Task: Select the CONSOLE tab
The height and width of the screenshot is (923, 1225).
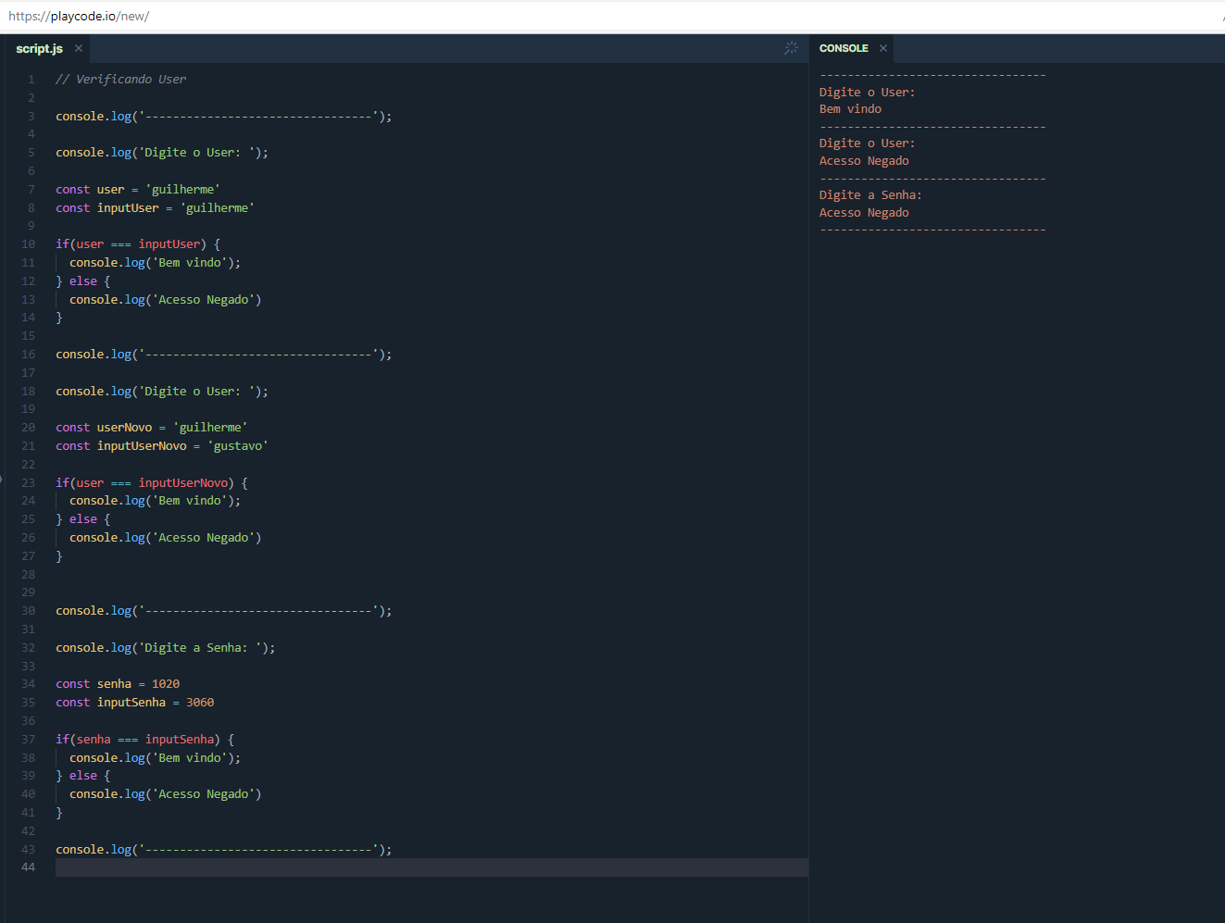Action: [x=844, y=48]
